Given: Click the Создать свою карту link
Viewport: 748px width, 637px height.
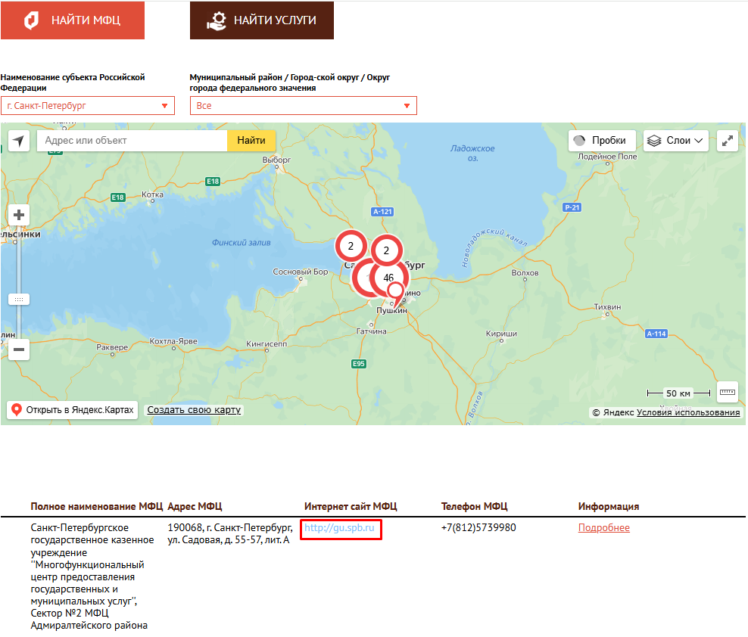Looking at the screenshot, I should click(x=194, y=410).
